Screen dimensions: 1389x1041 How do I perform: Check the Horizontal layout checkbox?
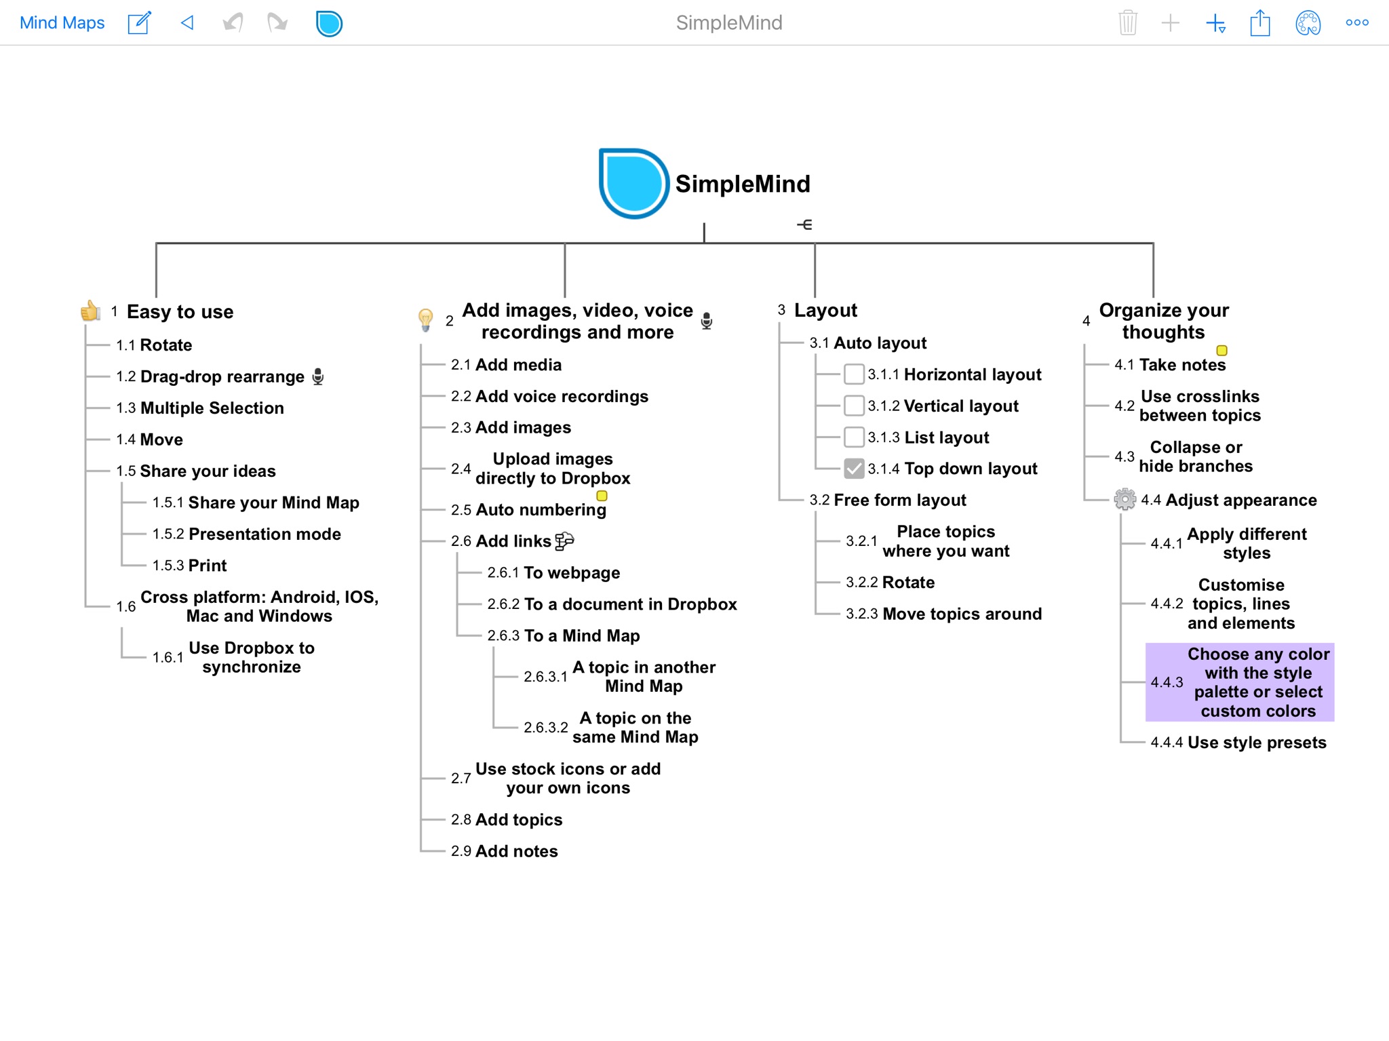coord(854,374)
